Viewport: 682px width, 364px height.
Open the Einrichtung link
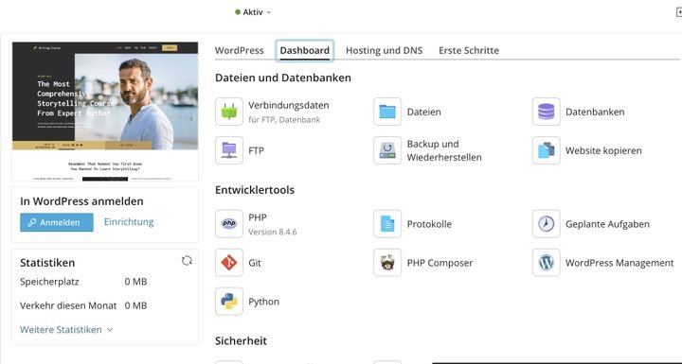click(x=129, y=222)
